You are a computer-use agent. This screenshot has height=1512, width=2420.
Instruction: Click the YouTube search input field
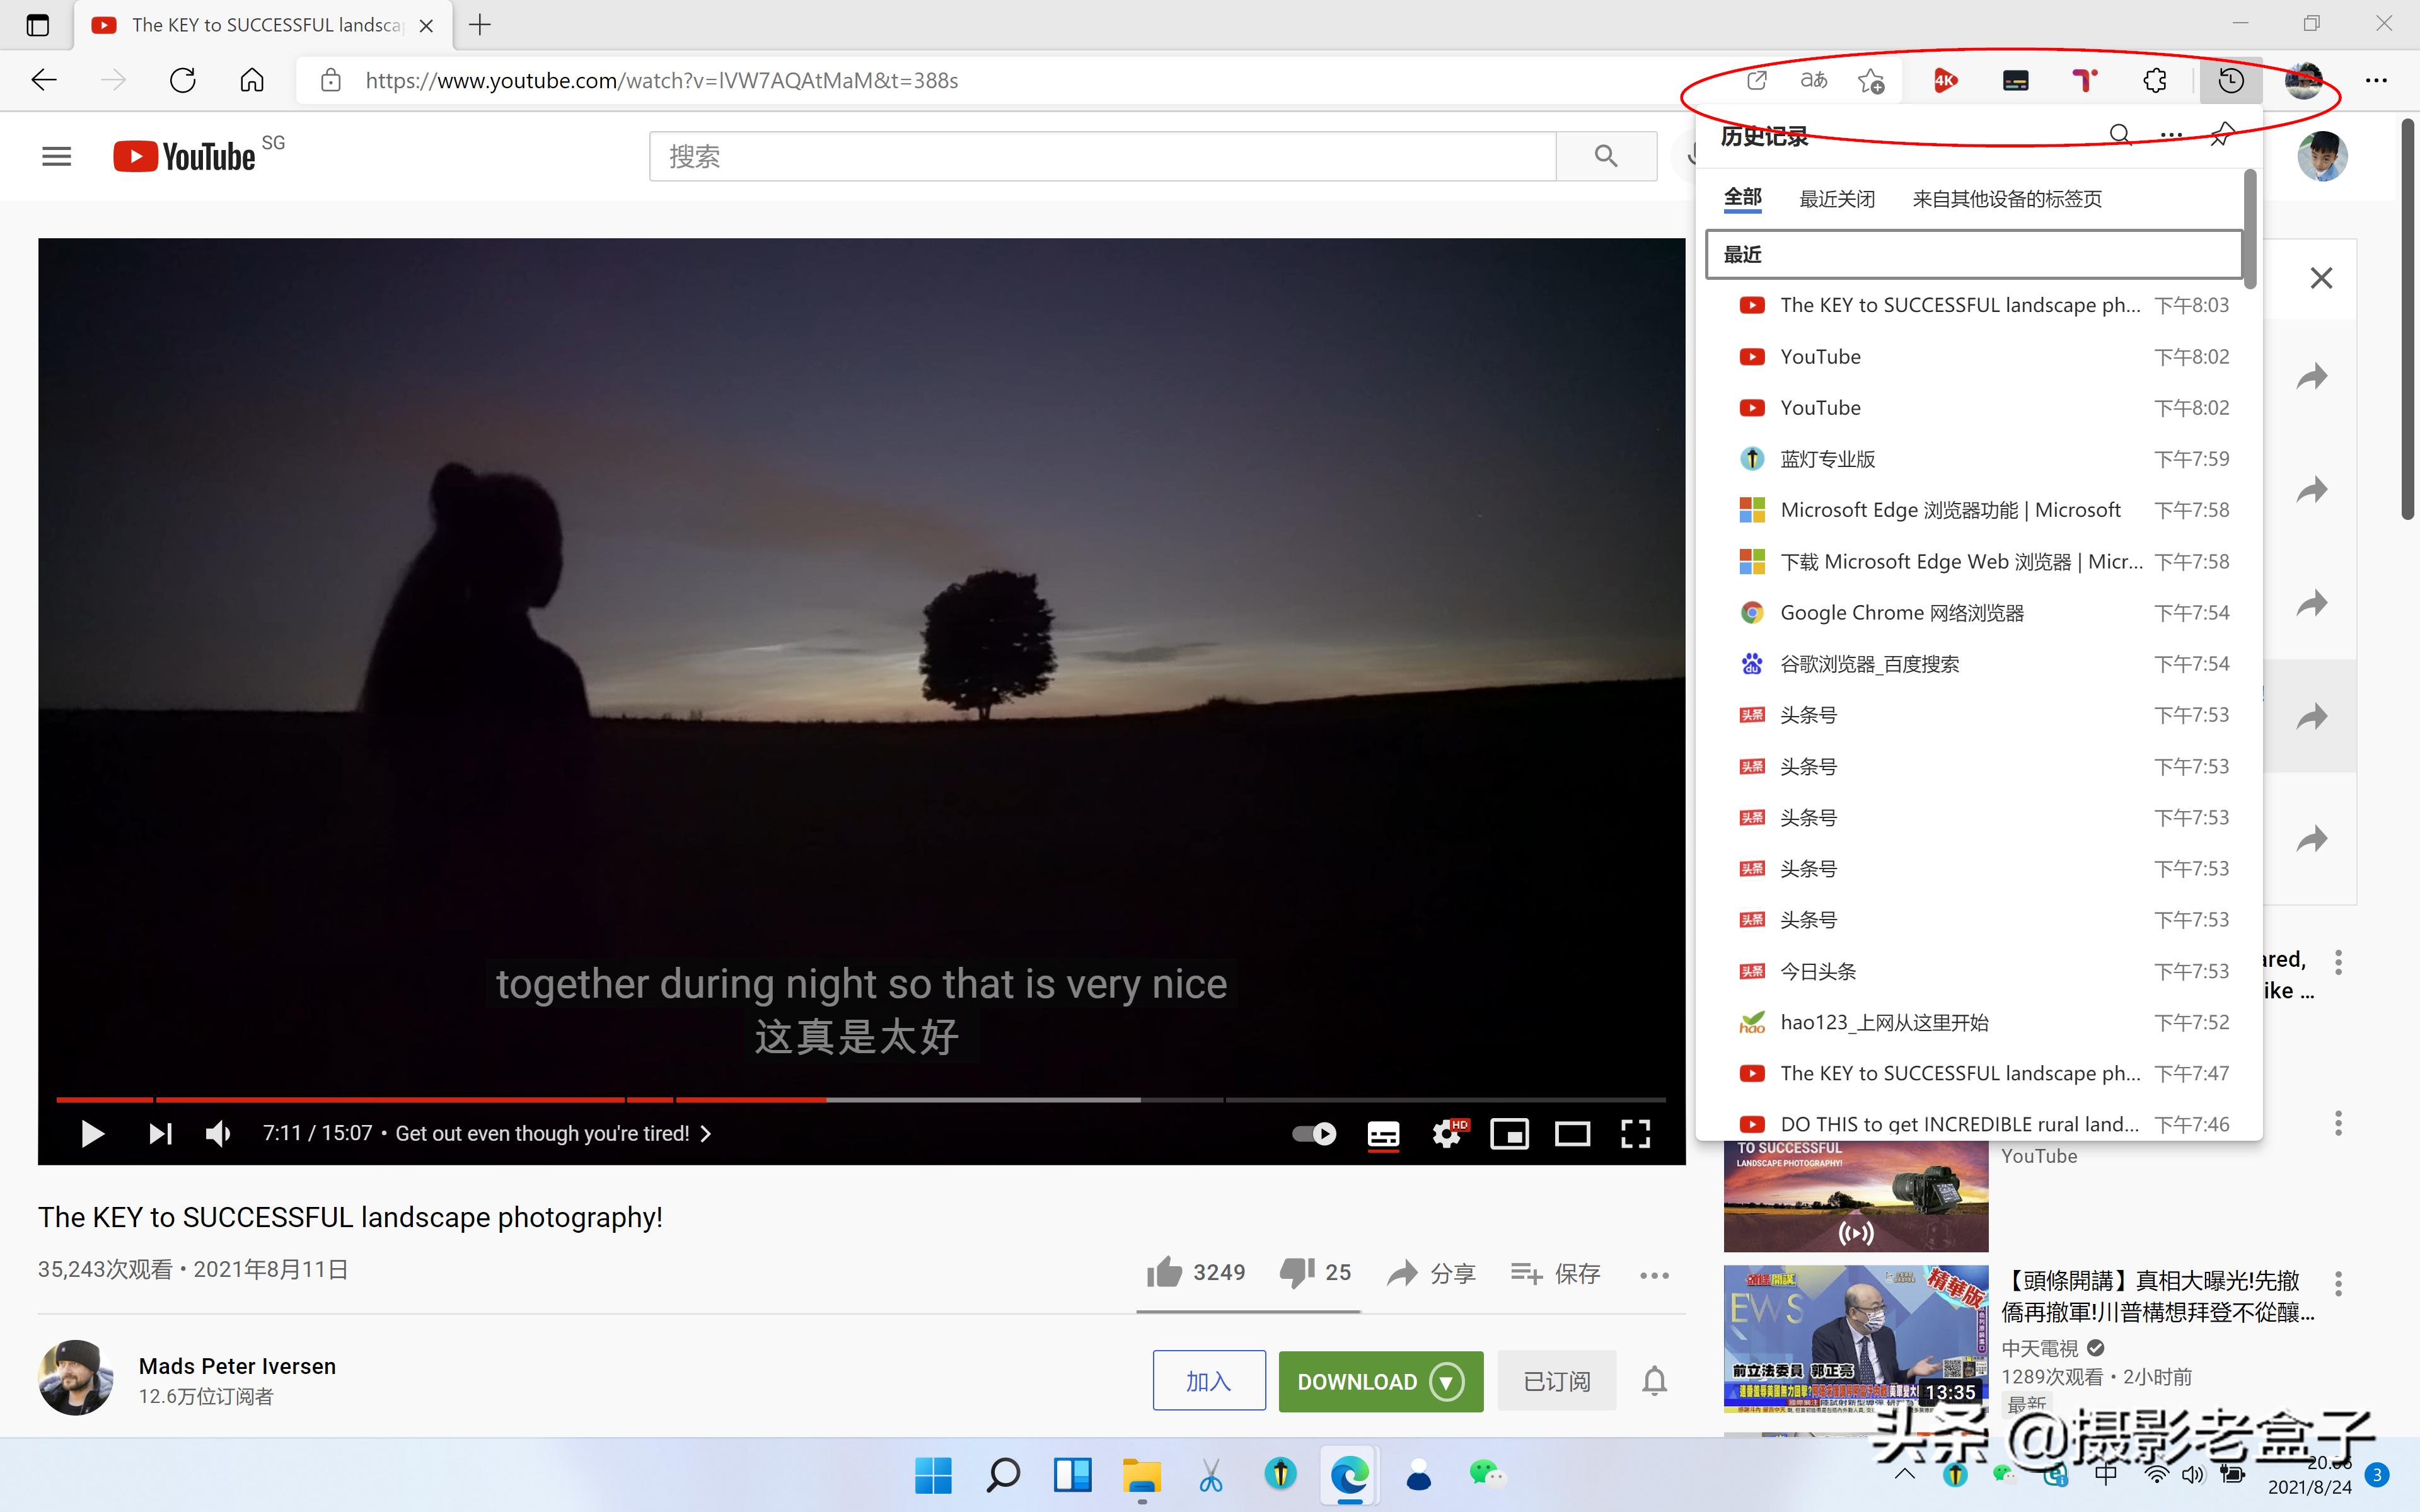click(1100, 156)
